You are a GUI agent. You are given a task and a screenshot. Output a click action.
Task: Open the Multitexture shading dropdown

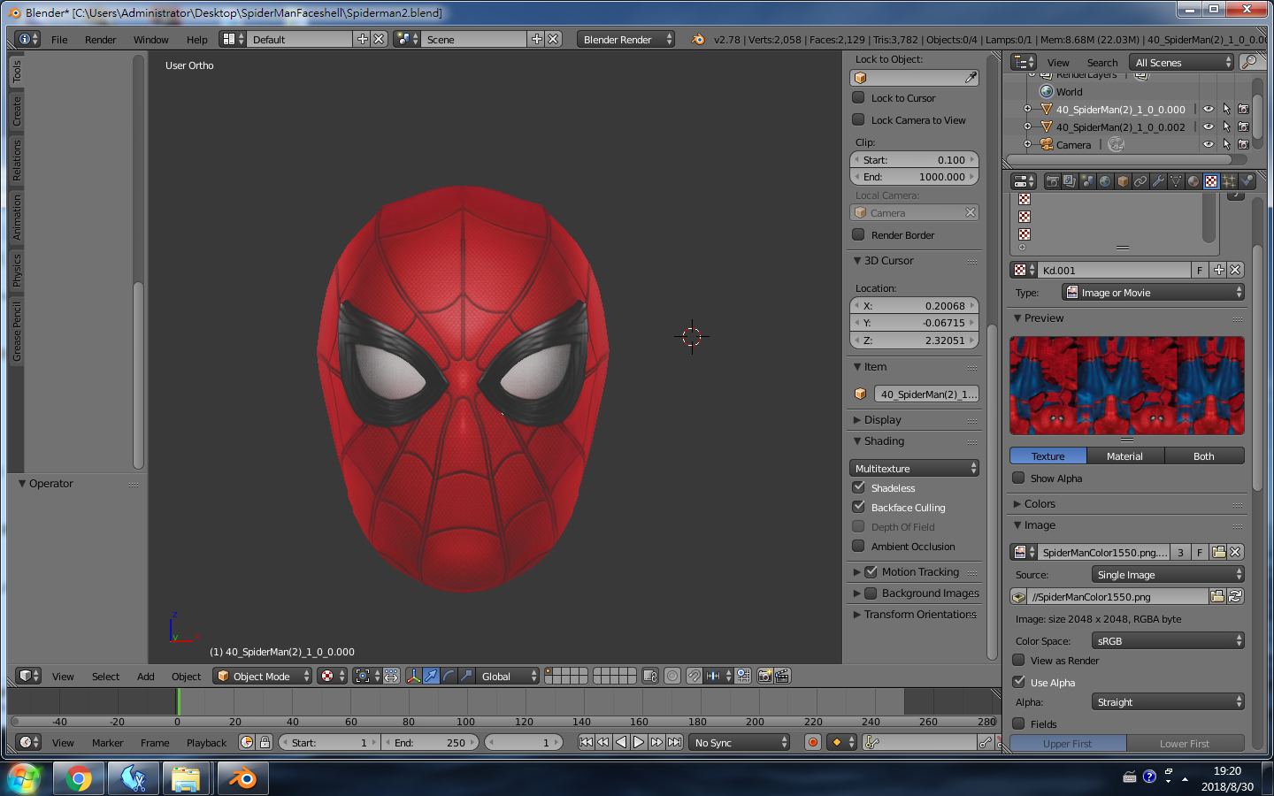[x=914, y=468]
